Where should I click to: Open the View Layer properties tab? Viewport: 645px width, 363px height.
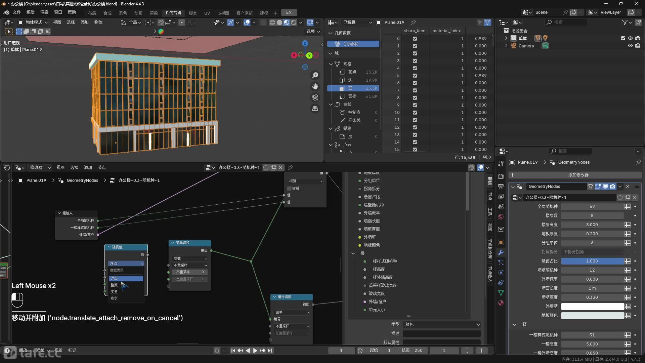click(501, 196)
